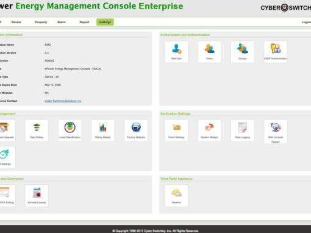Image resolution: width=311 pixels, height=233 pixels.
Task: Open the Software Upgrade tile
Action: point(7,131)
